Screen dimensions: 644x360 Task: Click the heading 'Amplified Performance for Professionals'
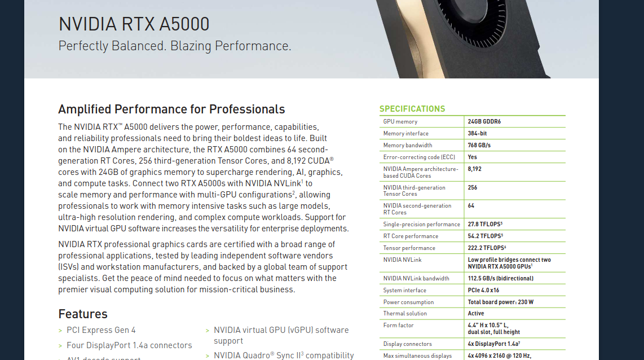[x=171, y=109]
